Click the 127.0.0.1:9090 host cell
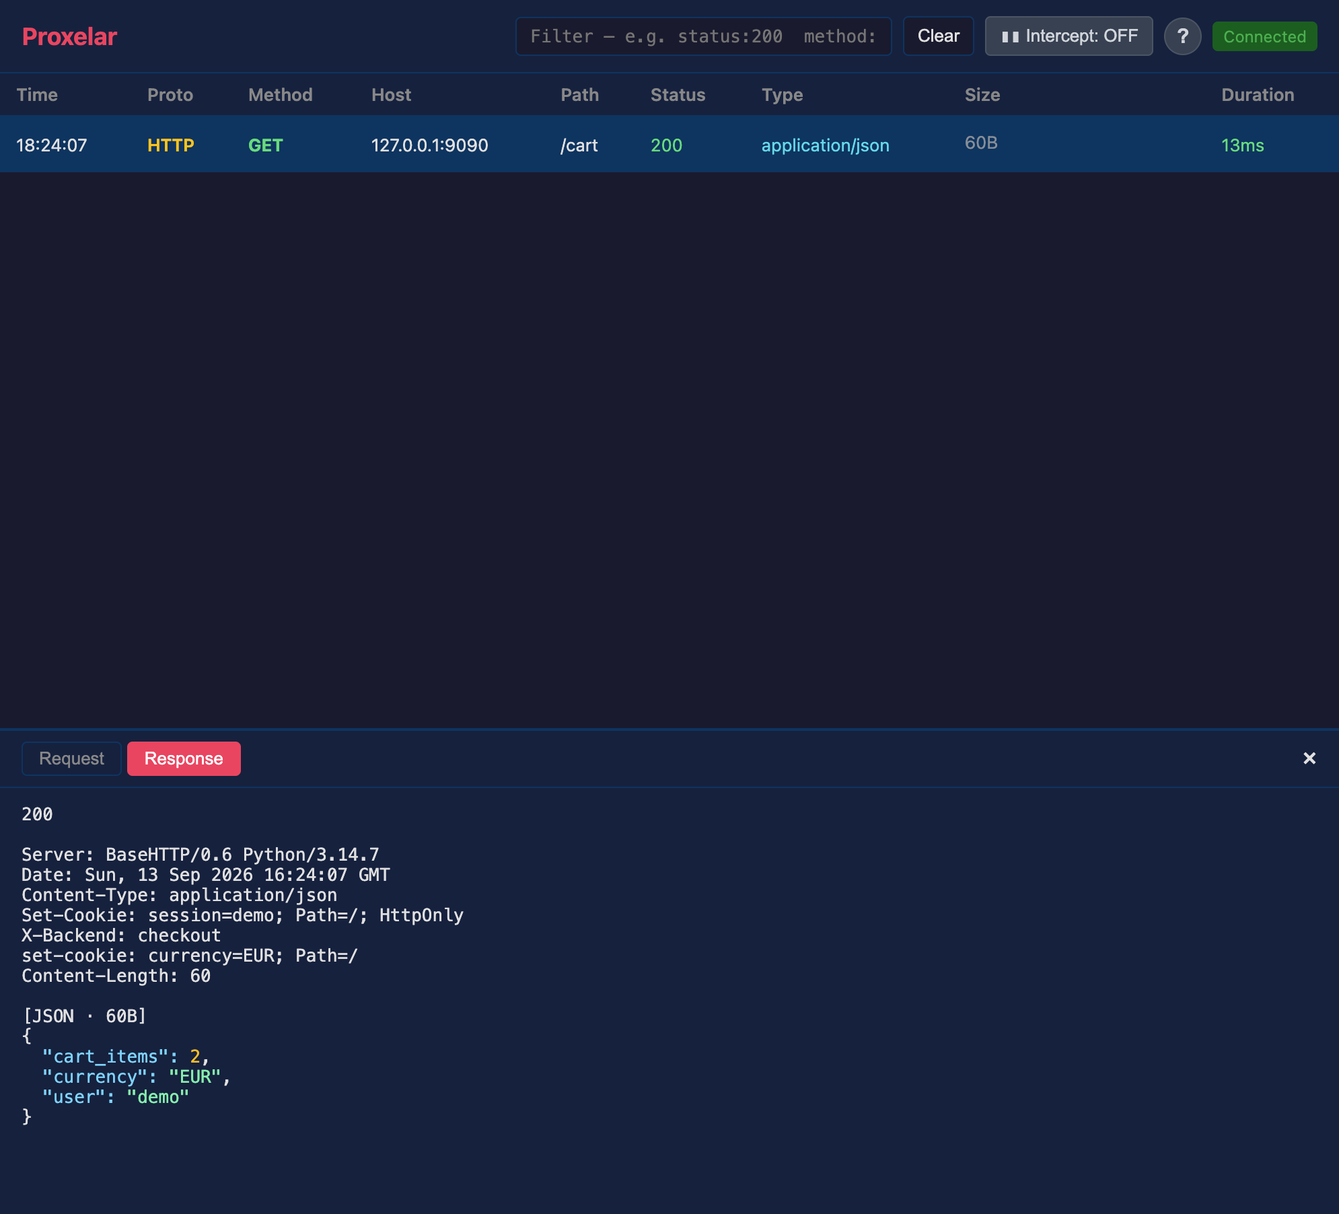The image size is (1339, 1214). tap(429, 145)
